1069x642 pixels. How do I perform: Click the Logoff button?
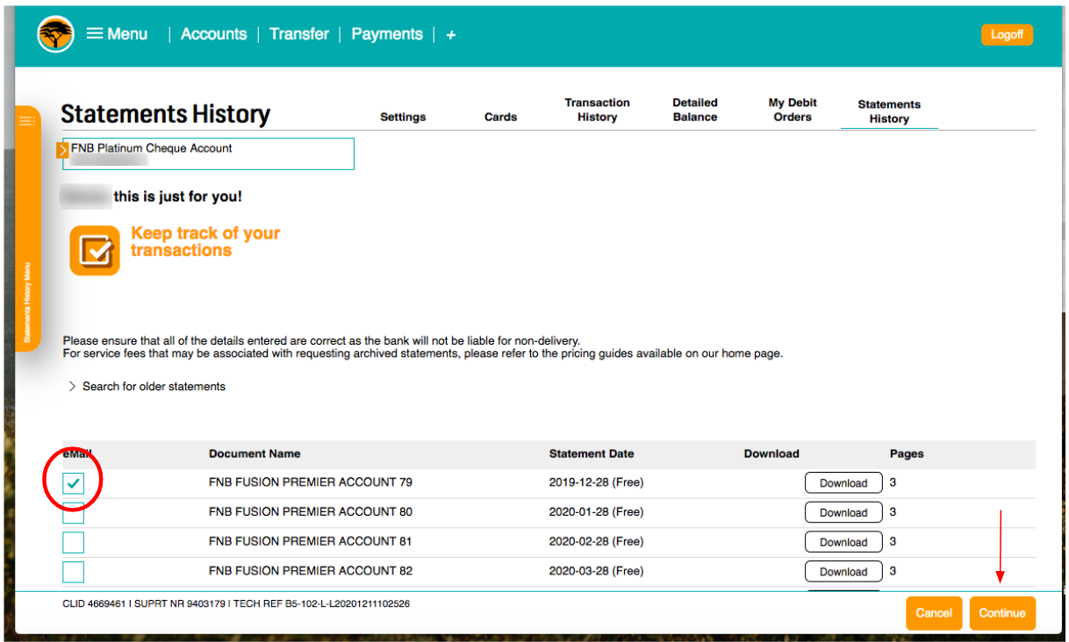pos(1006,35)
